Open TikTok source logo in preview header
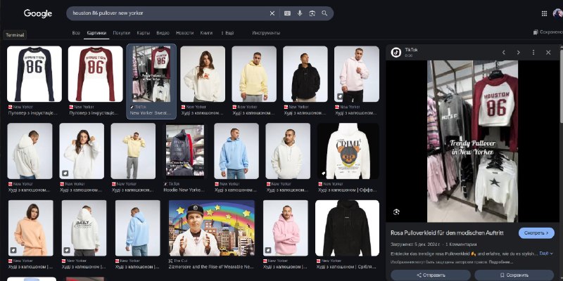The image size is (563, 281). 396,52
